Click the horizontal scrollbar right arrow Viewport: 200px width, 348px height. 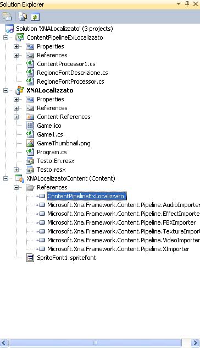point(196,343)
